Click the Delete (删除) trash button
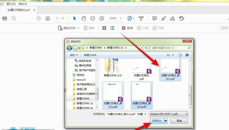Viewport: 229px width, 130px height. (x=89, y=28)
